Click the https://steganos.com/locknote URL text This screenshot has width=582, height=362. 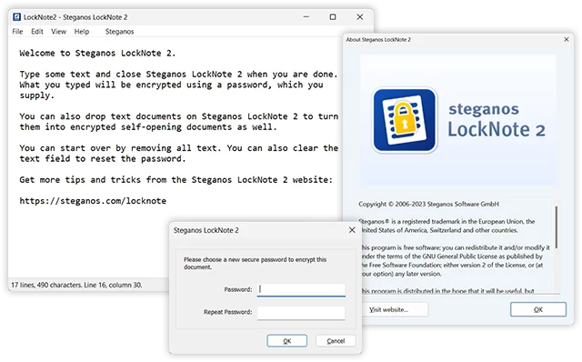[x=93, y=201]
